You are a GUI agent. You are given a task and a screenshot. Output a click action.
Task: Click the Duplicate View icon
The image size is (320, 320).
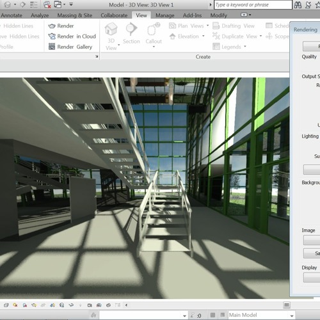coord(216,36)
